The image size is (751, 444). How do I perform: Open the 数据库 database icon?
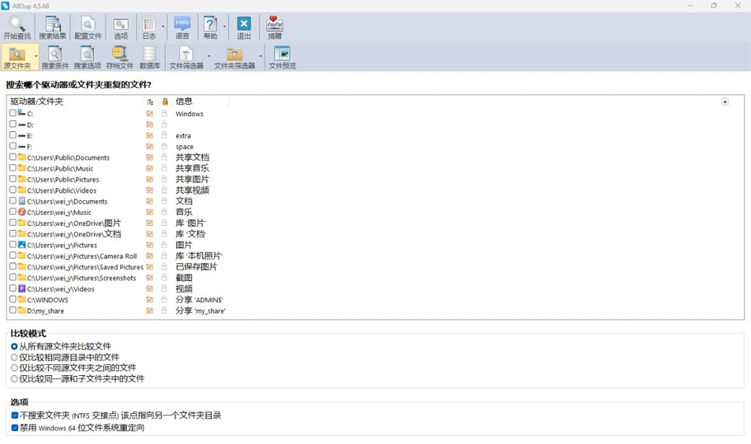pyautogui.click(x=150, y=55)
